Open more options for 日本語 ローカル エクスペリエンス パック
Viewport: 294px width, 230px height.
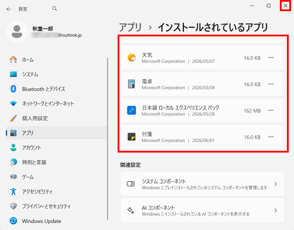[271, 110]
